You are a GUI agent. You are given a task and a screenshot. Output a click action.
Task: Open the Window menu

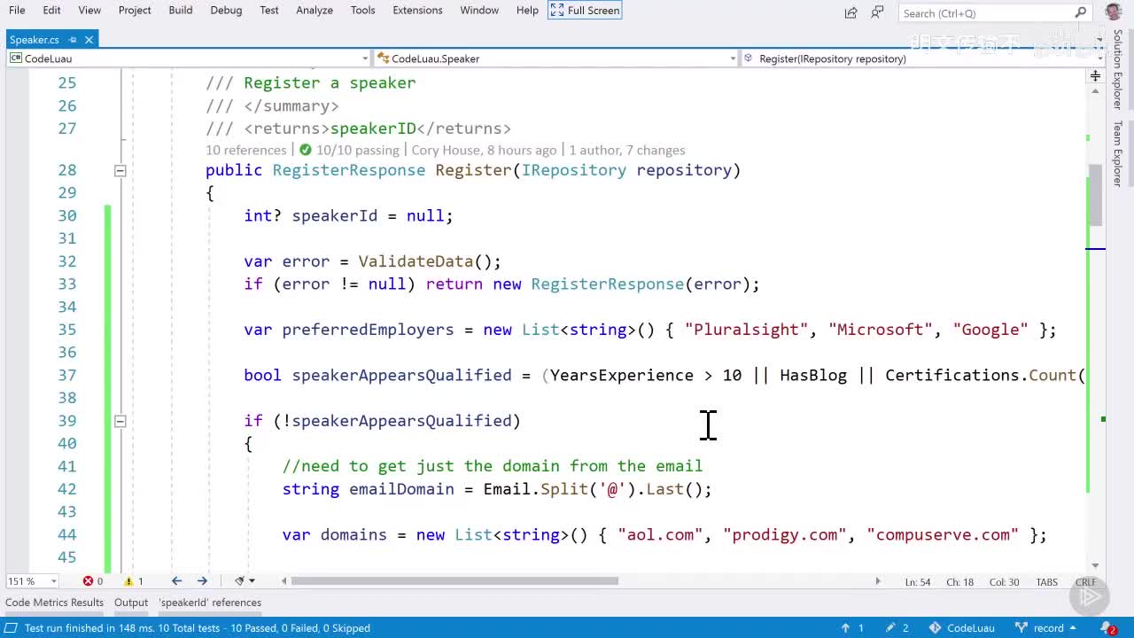click(479, 10)
